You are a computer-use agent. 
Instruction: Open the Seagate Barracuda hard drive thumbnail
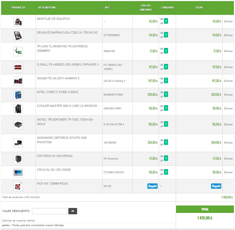tap(18, 36)
